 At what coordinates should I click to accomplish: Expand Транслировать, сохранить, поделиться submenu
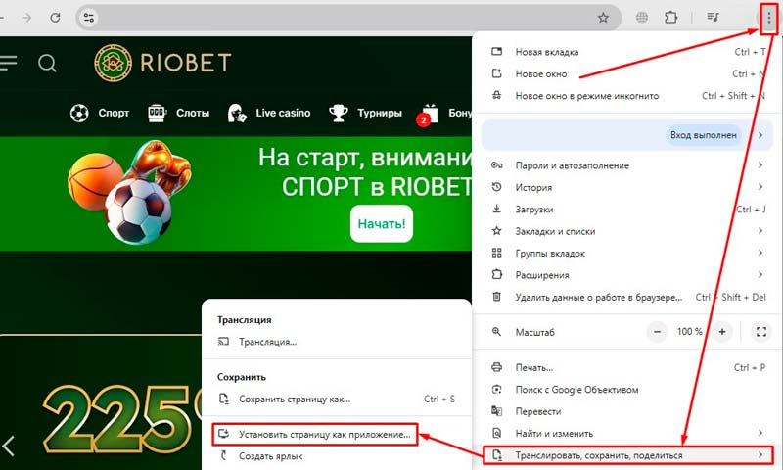[x=628, y=455]
